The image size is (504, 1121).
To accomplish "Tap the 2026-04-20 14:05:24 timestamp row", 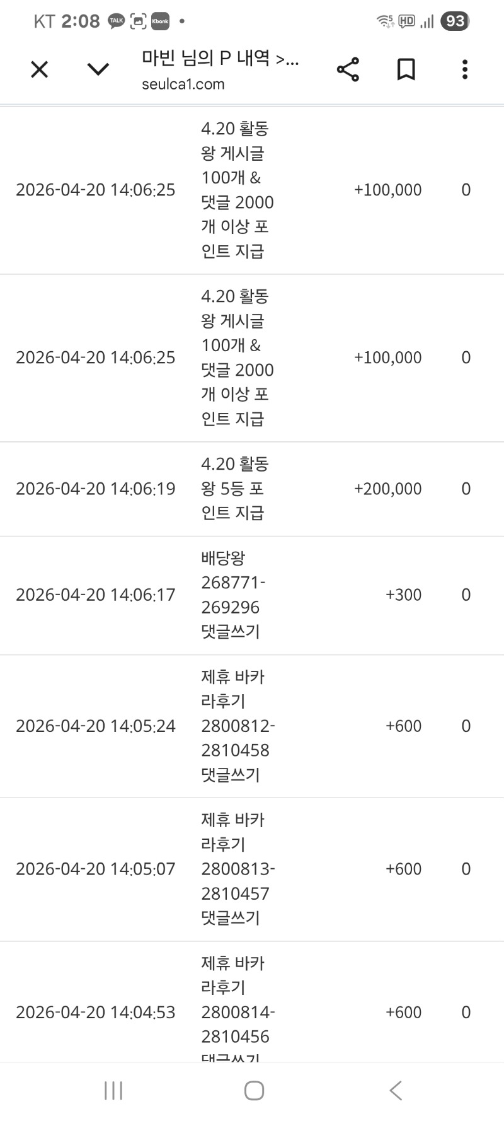I will coord(96,726).
